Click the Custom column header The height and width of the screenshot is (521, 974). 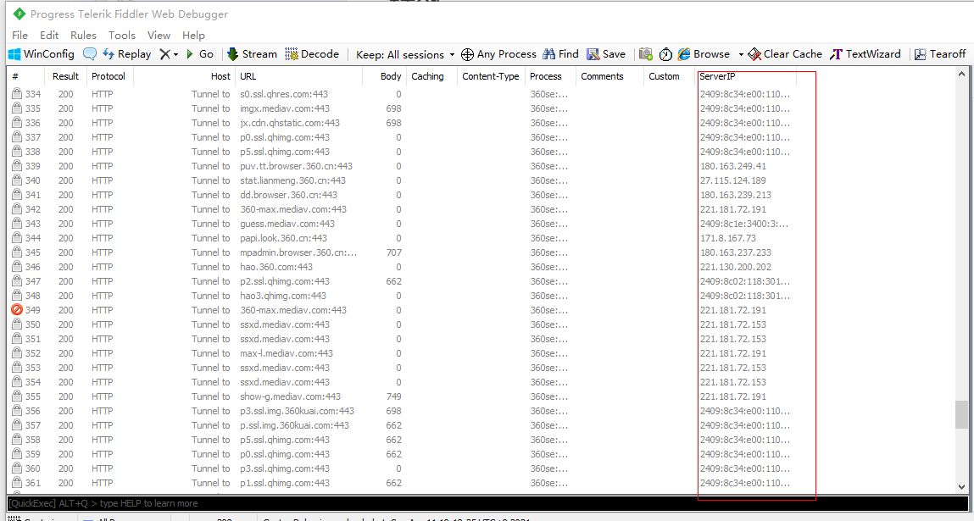point(668,76)
